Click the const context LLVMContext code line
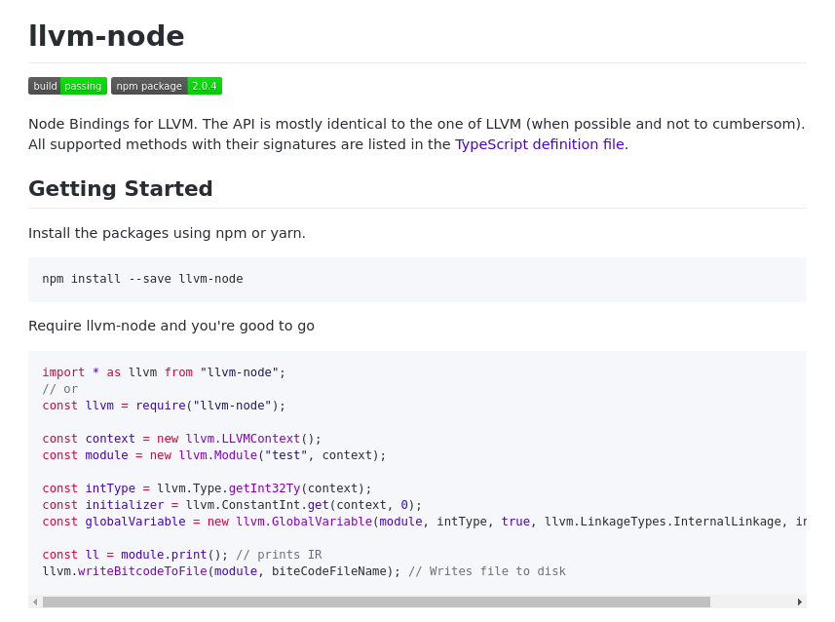This screenshot has height=622, width=835. [181, 439]
